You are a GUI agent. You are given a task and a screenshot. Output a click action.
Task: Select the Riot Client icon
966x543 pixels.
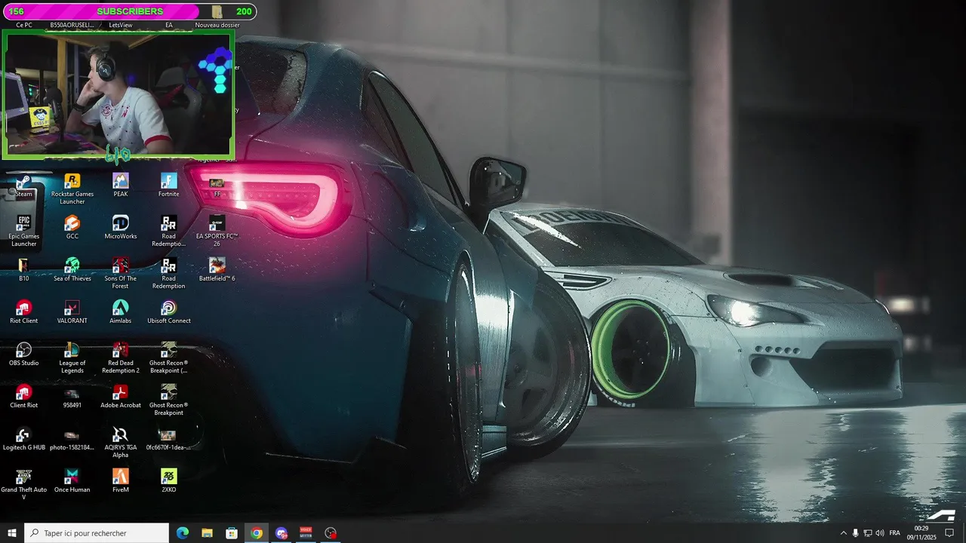click(24, 312)
